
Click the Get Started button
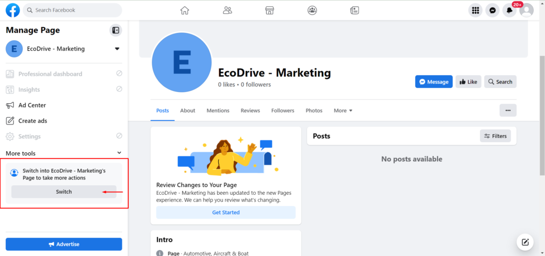pyautogui.click(x=226, y=212)
